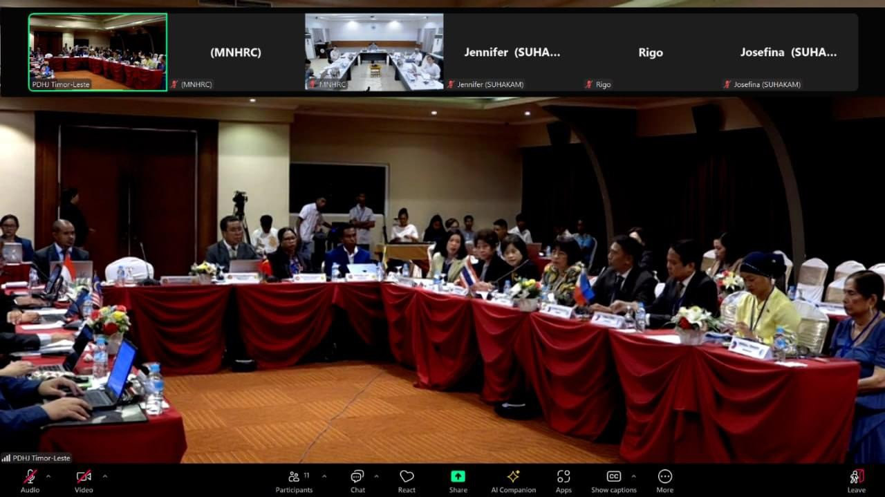Expand video options chevron beside Video
Screen dimensions: 885x497
(x=104, y=476)
